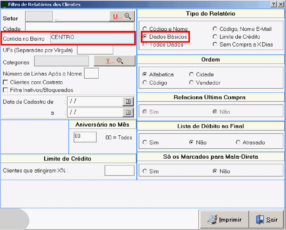Open calendar for the end date field

coord(128,113)
